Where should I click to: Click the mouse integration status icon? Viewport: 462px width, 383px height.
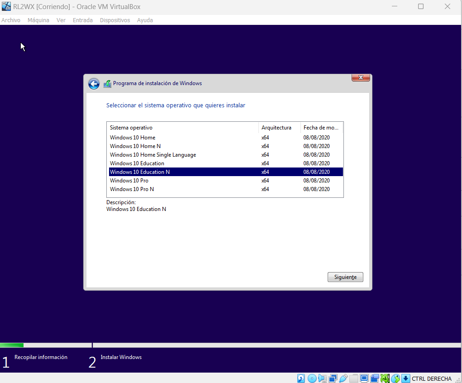click(x=395, y=378)
